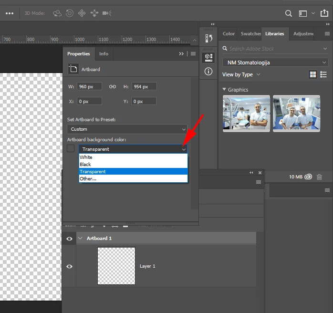
Task: Choose Black background color option
Action: pos(134,164)
